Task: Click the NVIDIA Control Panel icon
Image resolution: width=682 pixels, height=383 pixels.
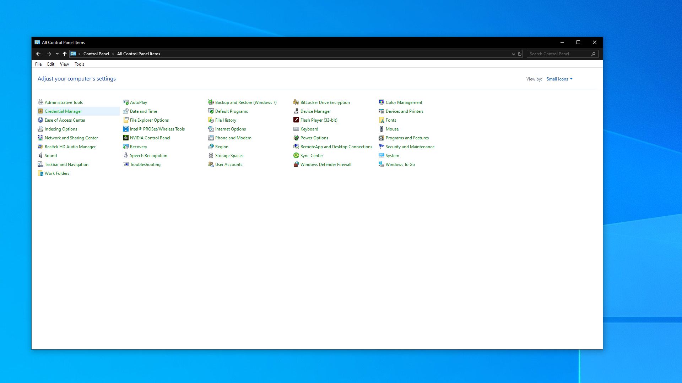Action: pos(126,138)
